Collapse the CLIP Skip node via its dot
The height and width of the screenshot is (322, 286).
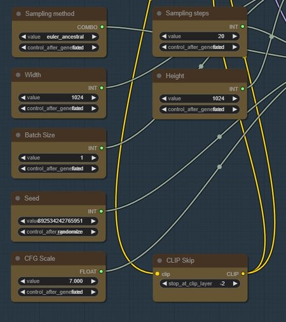coord(160,260)
